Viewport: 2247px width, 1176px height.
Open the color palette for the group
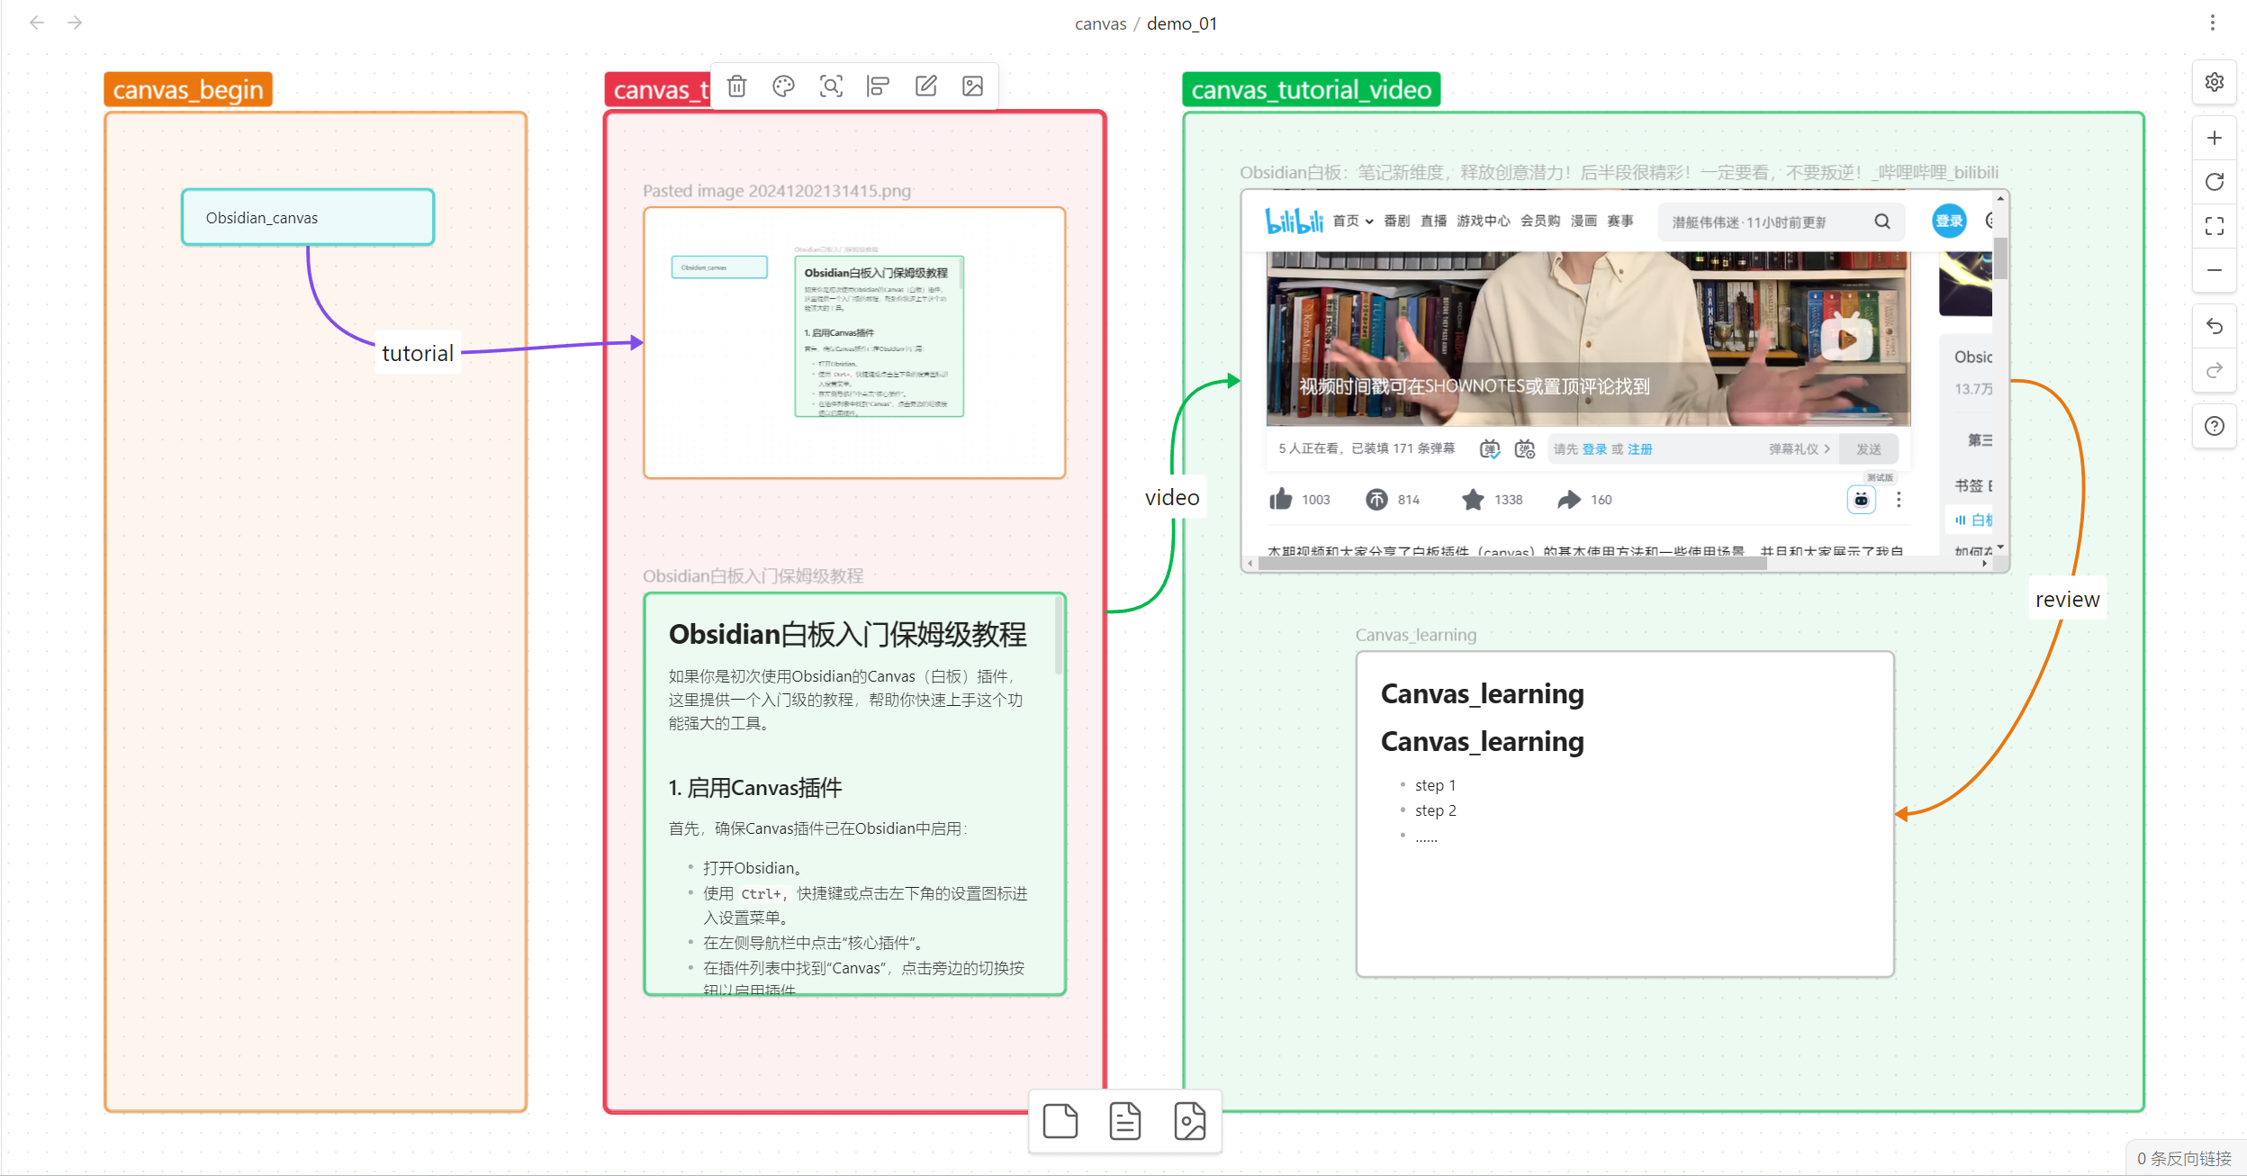tap(783, 86)
